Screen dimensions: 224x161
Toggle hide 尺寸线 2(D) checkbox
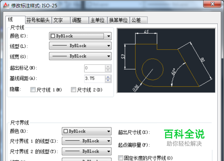click(x=73, y=90)
